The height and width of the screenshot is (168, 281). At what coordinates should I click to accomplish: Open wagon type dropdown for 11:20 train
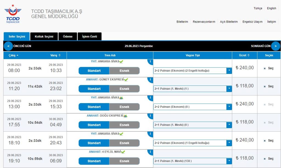pyautogui.click(x=229, y=89)
